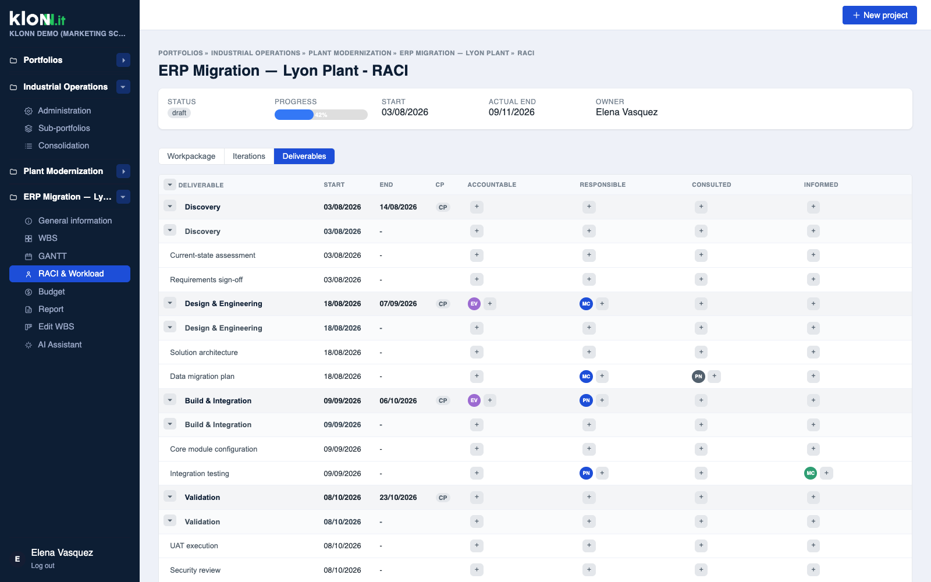Select the Deliverables tab
This screenshot has width=931, height=582.
pos(304,156)
